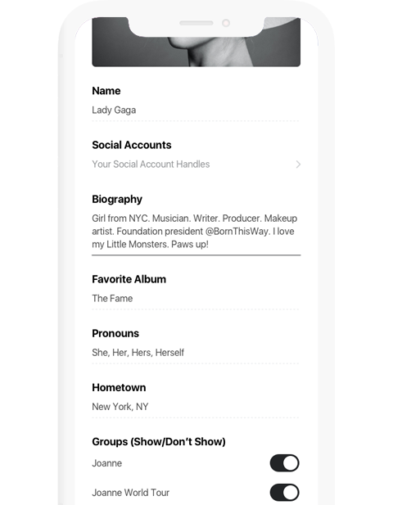Select the Biography heading label
This screenshot has width=393, height=505.
(x=117, y=200)
